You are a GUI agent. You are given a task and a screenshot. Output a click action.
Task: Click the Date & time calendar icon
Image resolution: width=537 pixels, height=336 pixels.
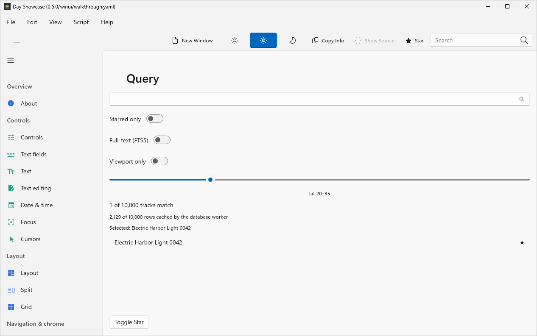coord(11,205)
